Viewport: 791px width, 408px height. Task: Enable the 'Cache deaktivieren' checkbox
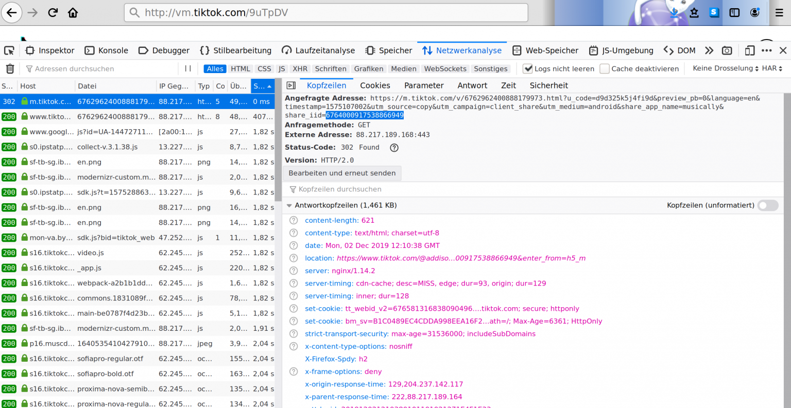click(x=605, y=68)
